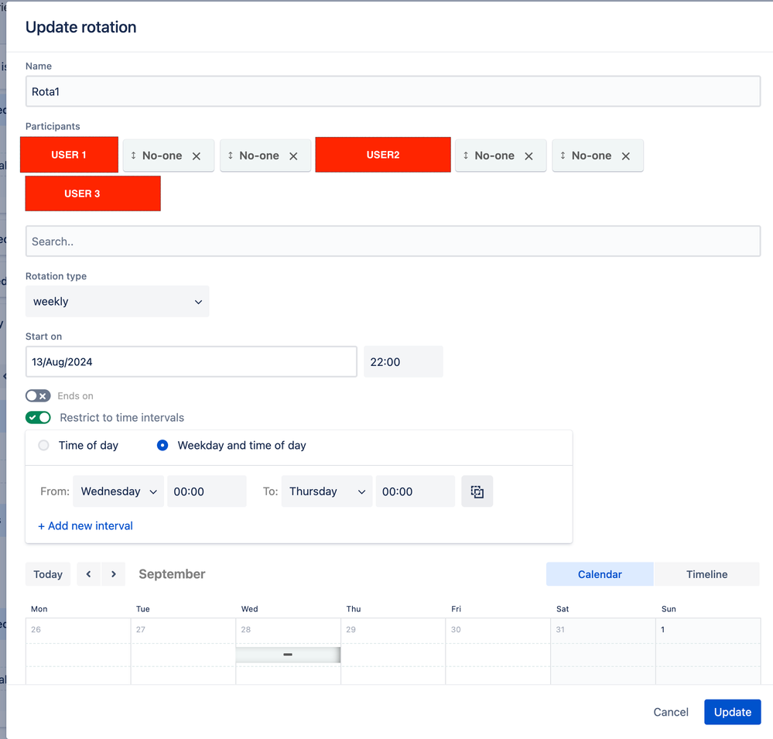Click the red USER2 participant block
The width and height of the screenshot is (773, 739).
383,155
